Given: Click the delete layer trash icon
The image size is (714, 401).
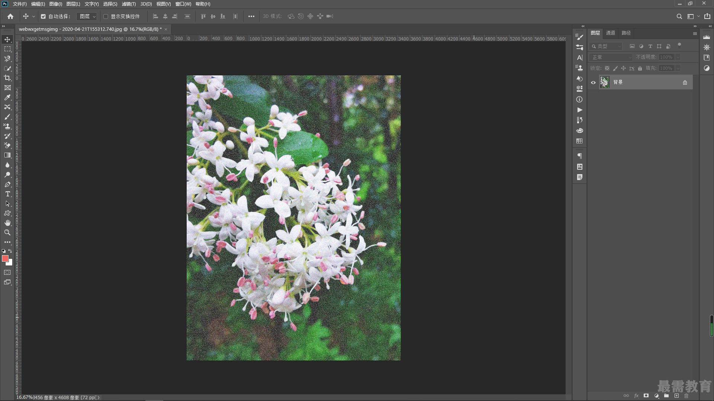Looking at the screenshot, I should [686, 396].
